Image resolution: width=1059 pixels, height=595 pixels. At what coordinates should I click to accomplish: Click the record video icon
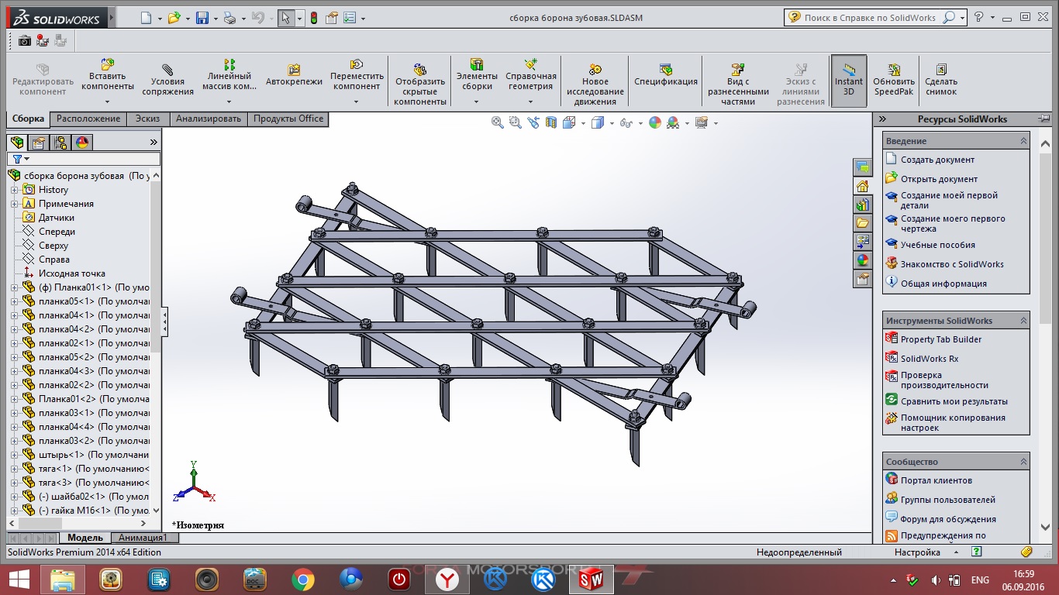(x=41, y=40)
